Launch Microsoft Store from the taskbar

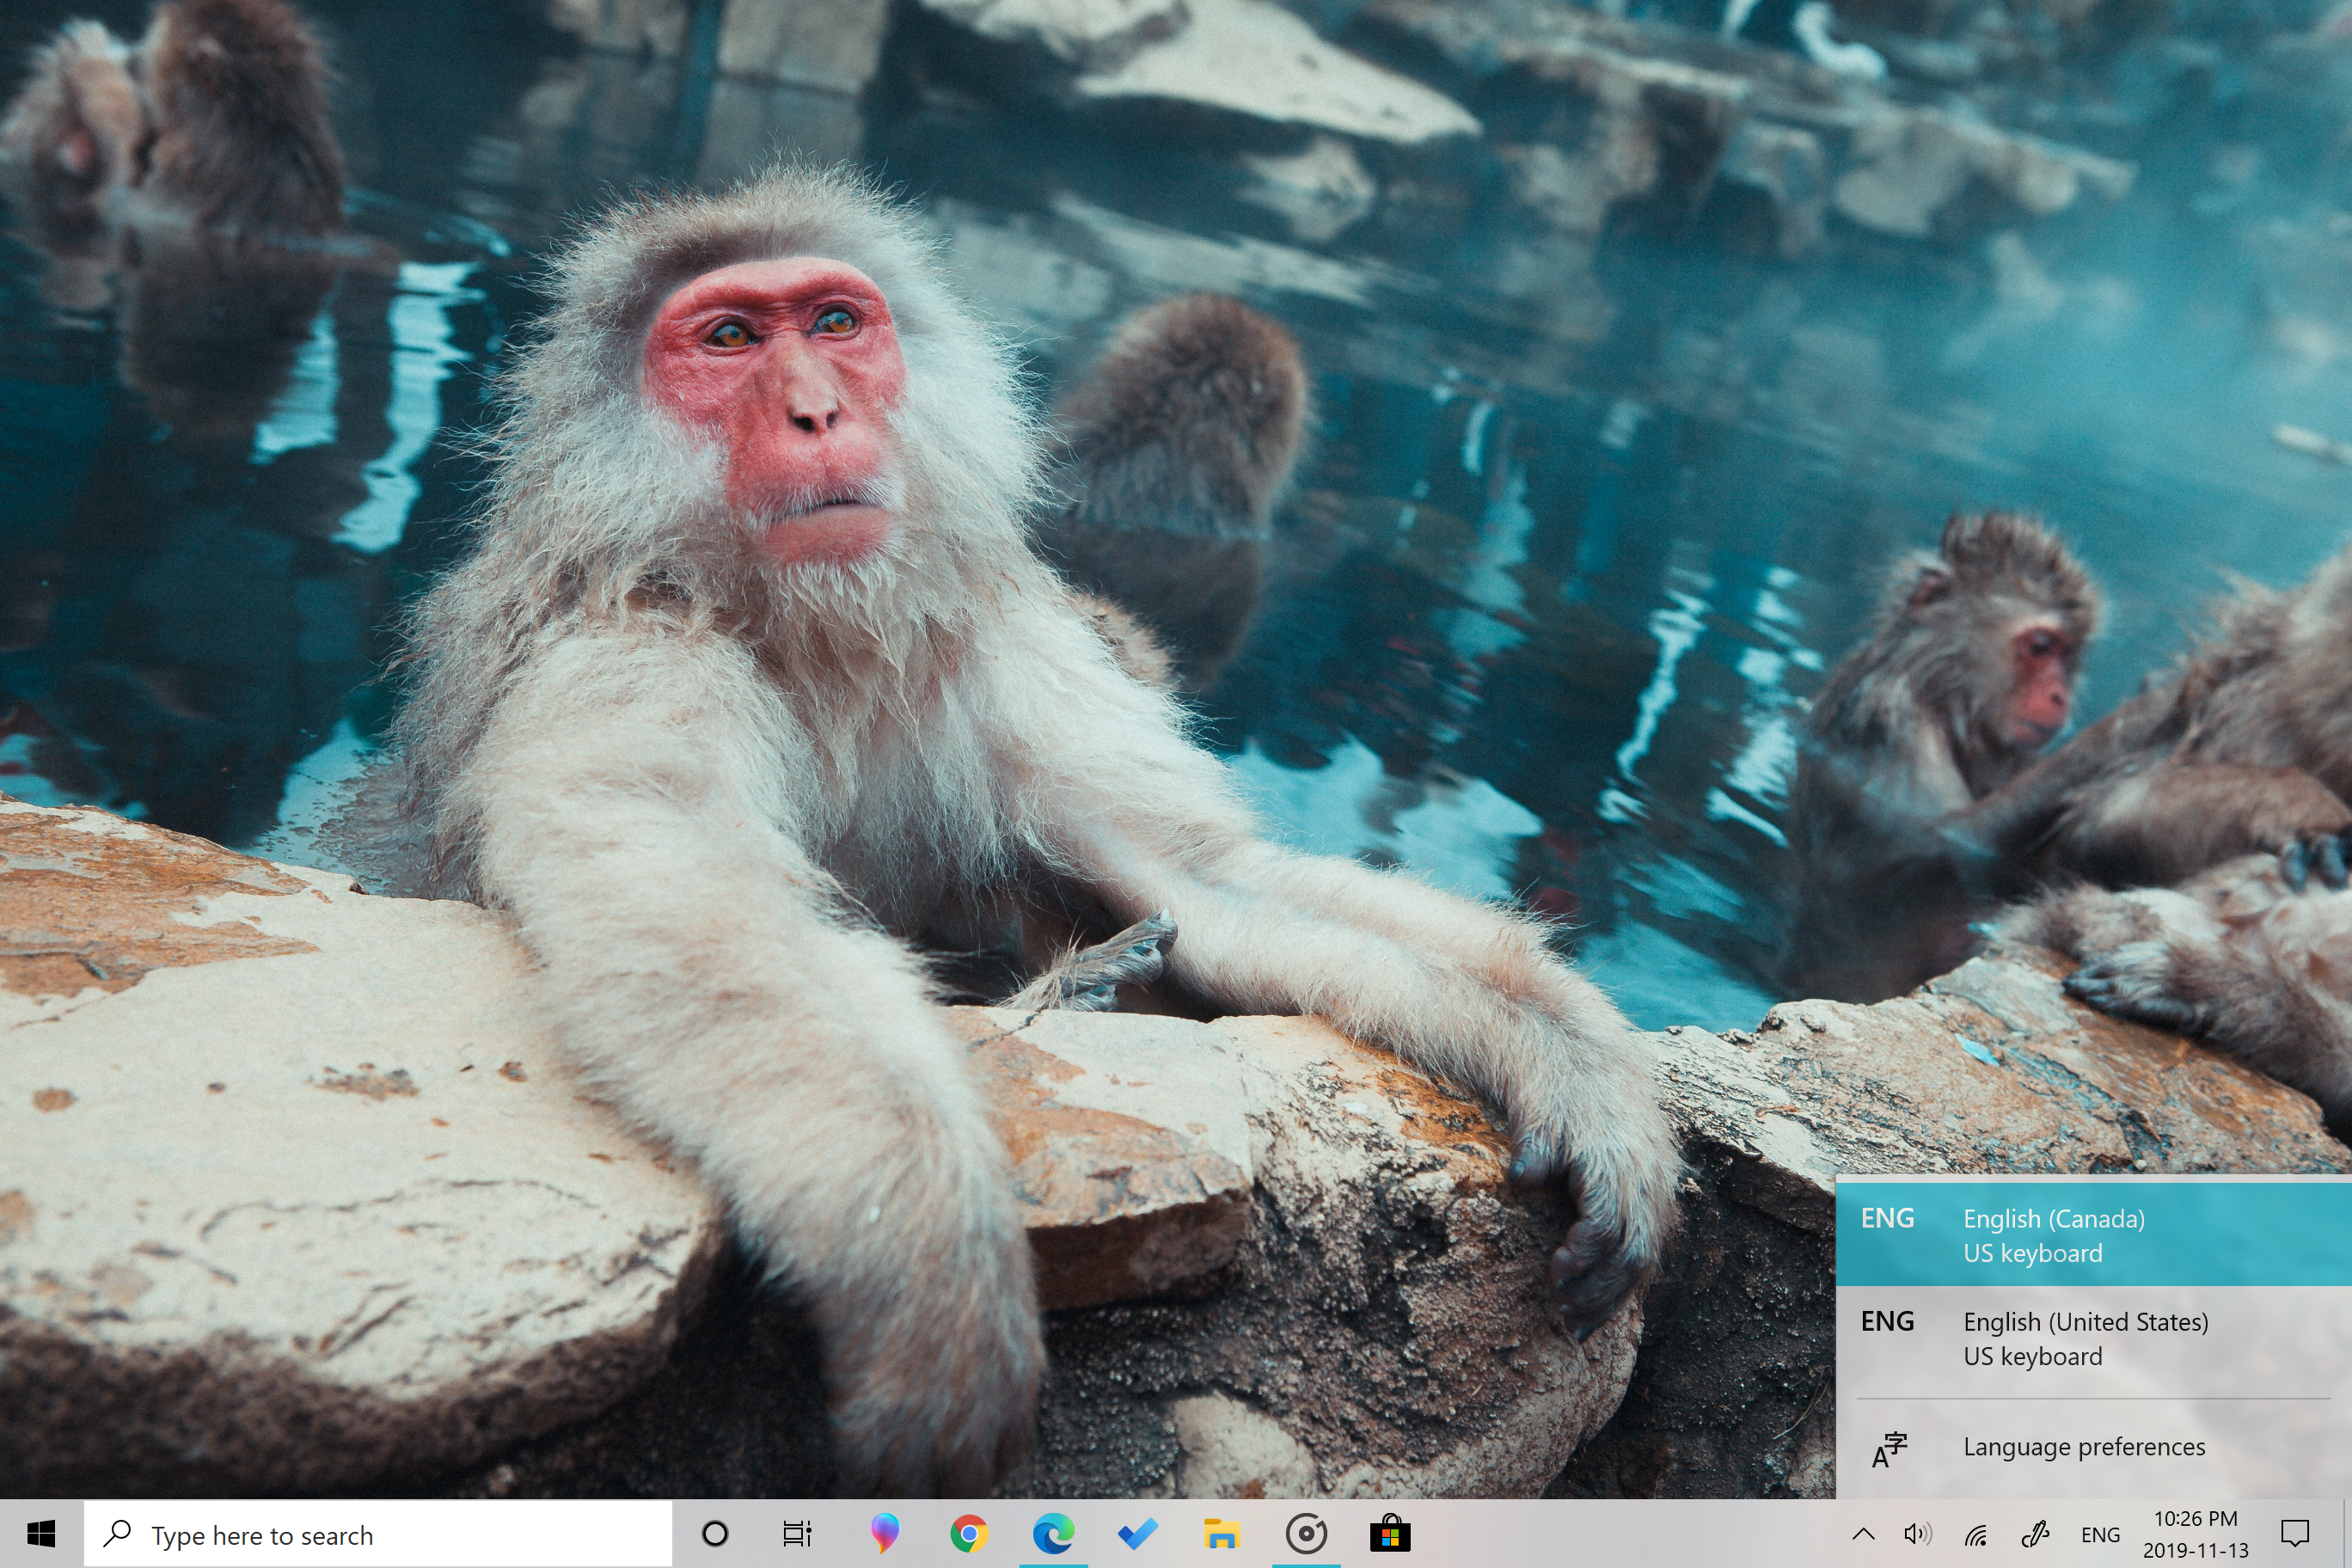(x=1390, y=1533)
